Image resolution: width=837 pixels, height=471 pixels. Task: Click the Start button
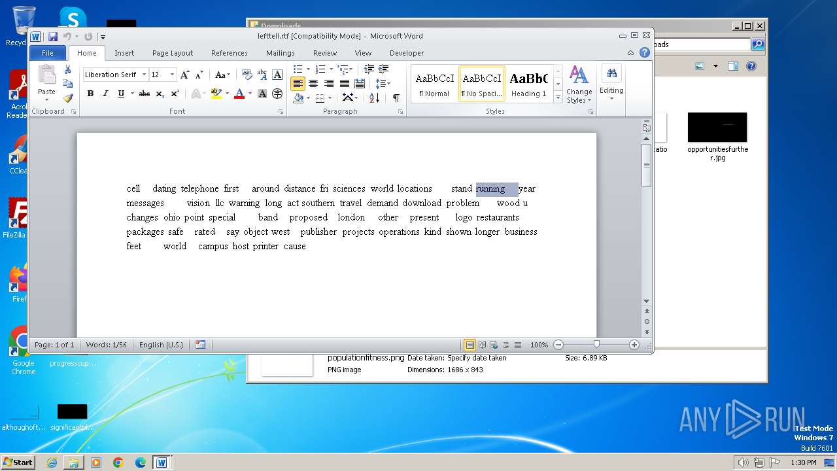pyautogui.click(x=18, y=462)
